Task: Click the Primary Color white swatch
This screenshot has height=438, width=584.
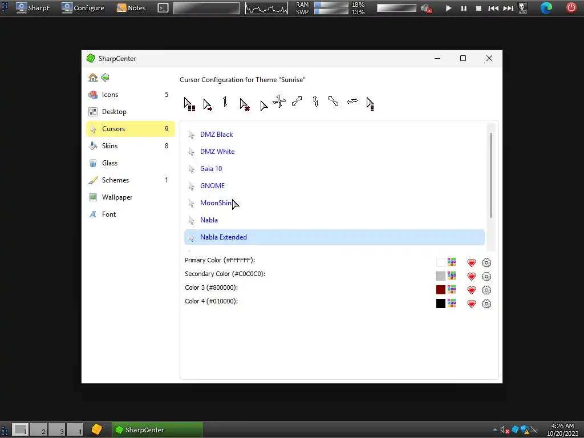Action: 441,262
